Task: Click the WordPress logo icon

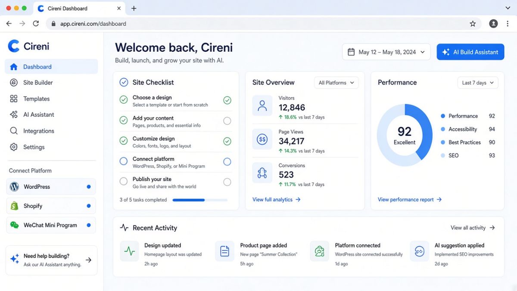Action: pos(15,187)
